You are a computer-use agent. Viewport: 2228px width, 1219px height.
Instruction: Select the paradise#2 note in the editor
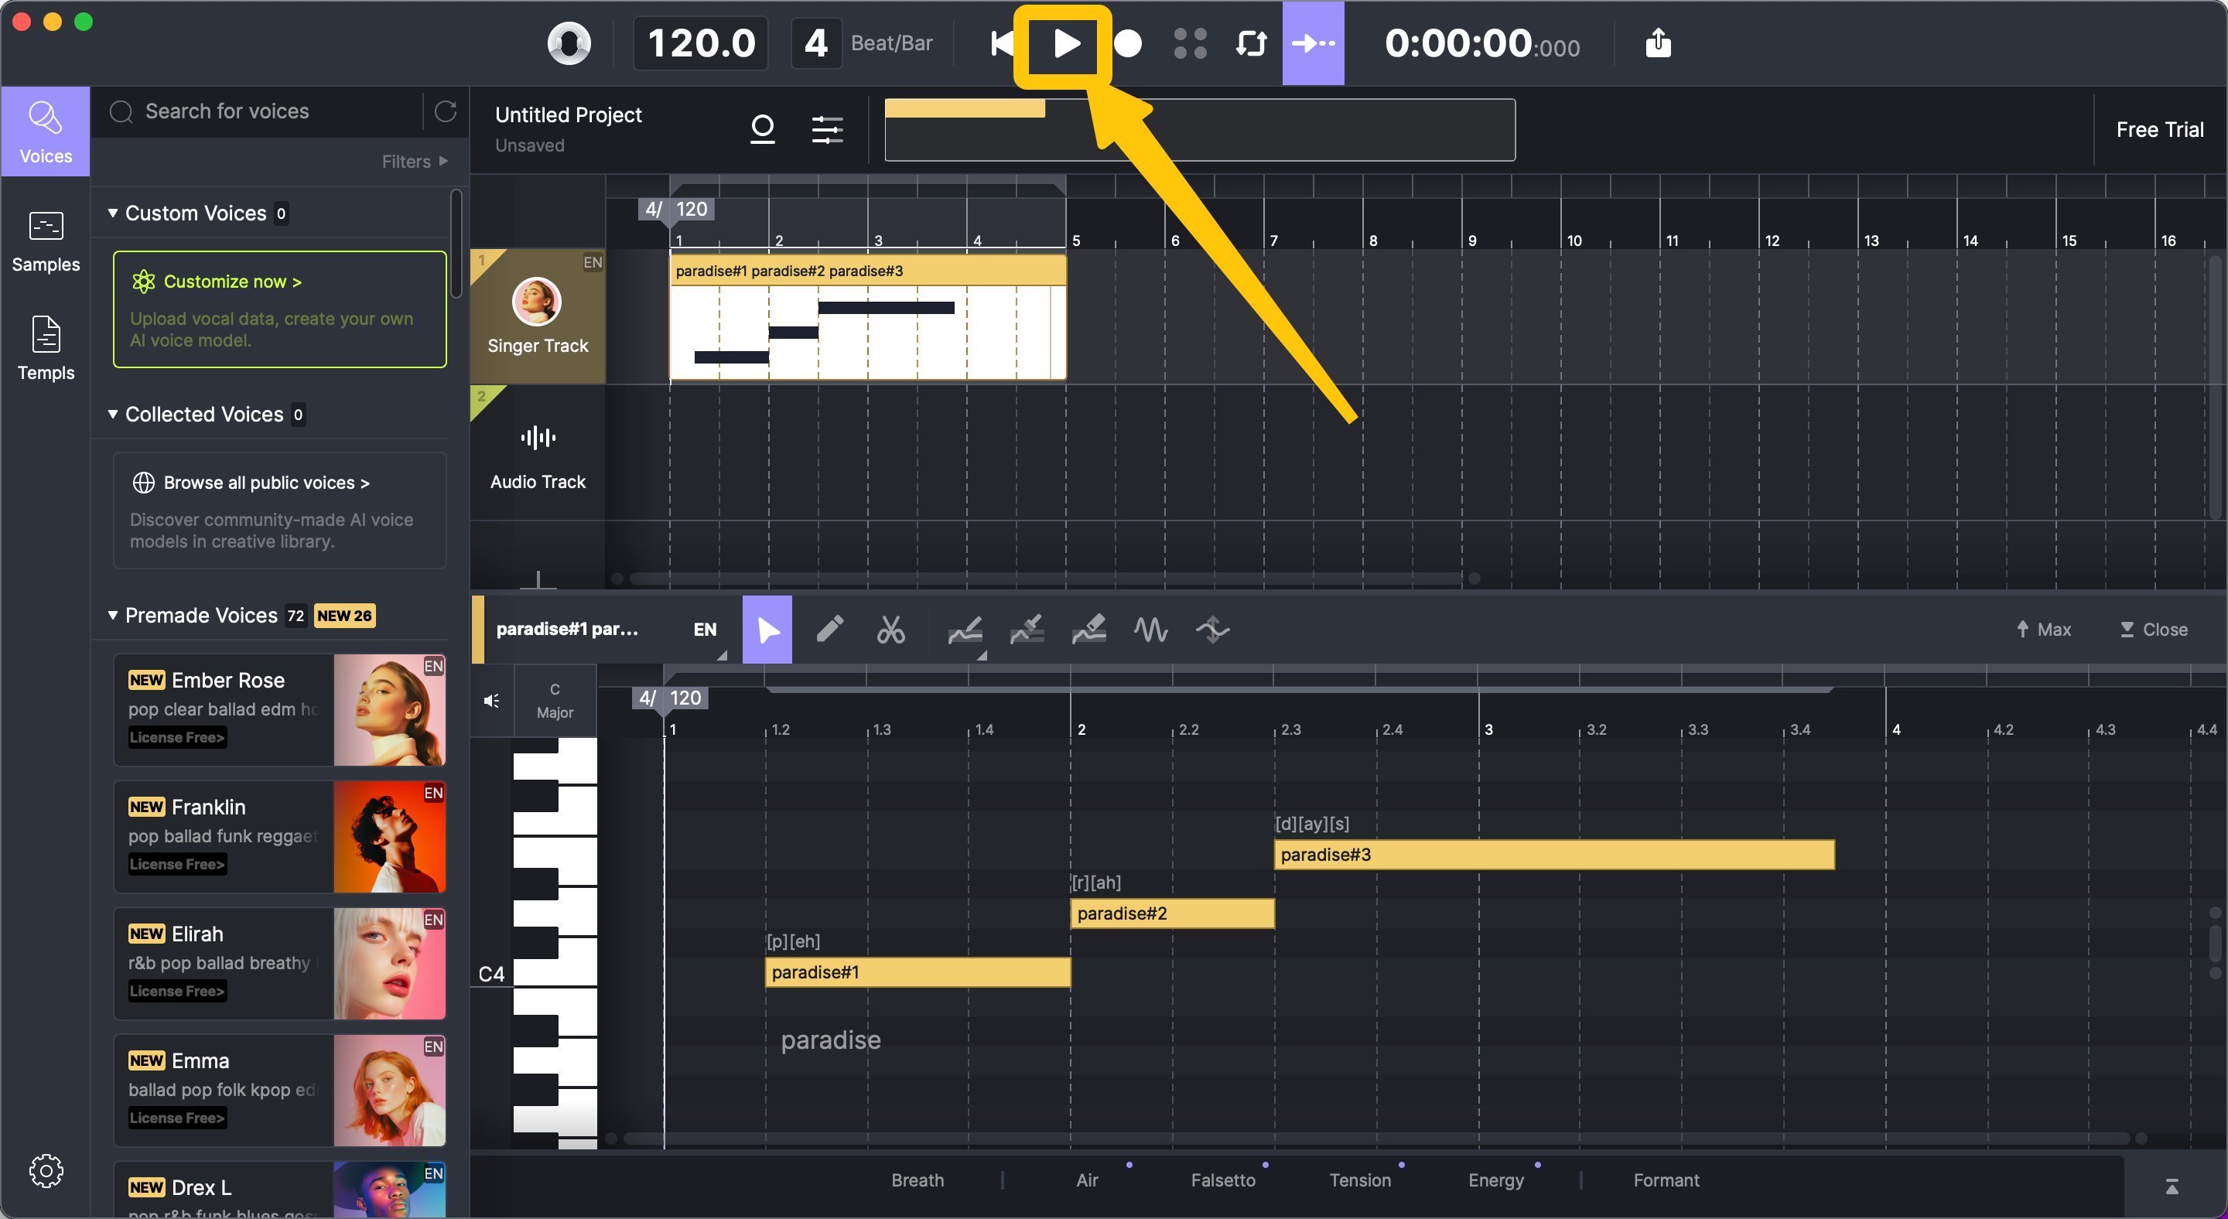[1172, 913]
